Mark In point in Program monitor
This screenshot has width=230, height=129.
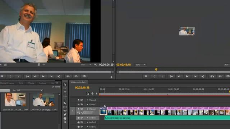(154, 76)
